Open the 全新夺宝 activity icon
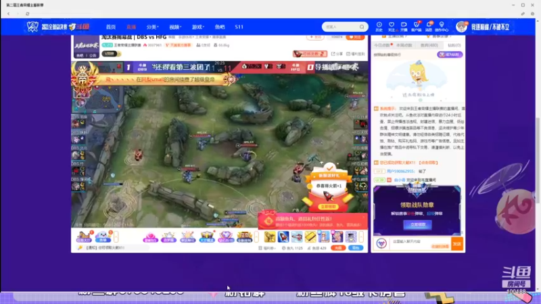Screen dimensions: 541x304 [x=244, y=237]
